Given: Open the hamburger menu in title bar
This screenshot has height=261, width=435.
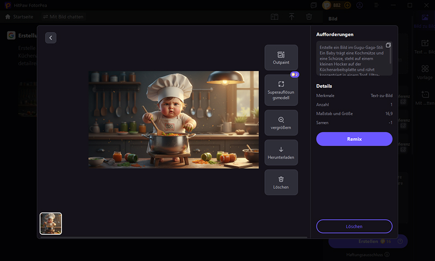Looking at the screenshot, I should (376, 5).
